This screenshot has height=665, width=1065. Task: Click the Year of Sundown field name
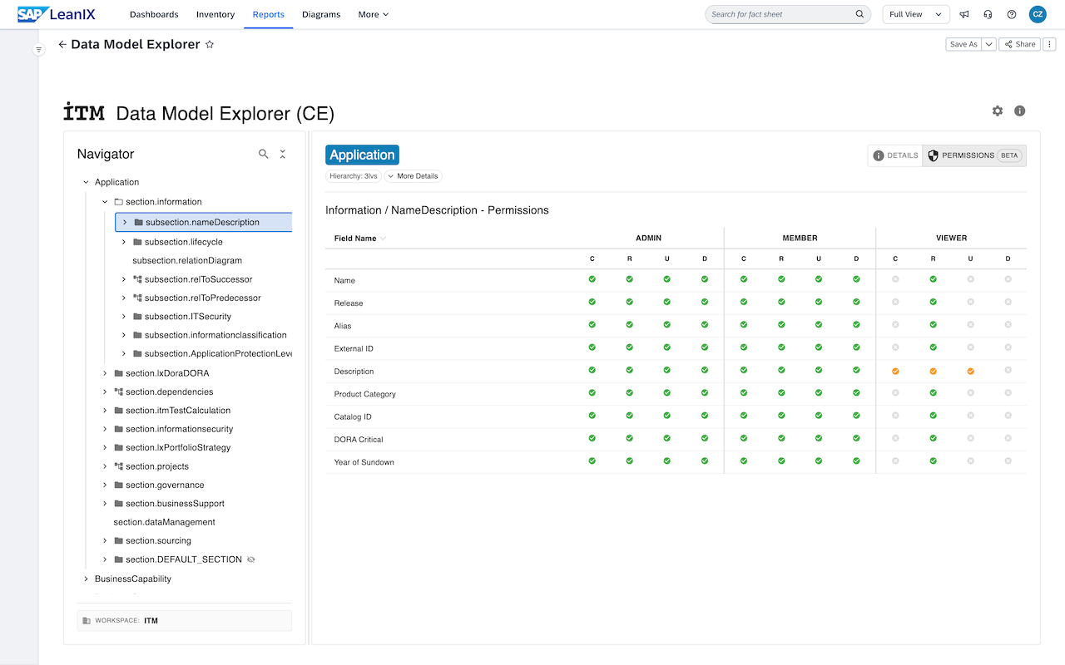(x=364, y=462)
